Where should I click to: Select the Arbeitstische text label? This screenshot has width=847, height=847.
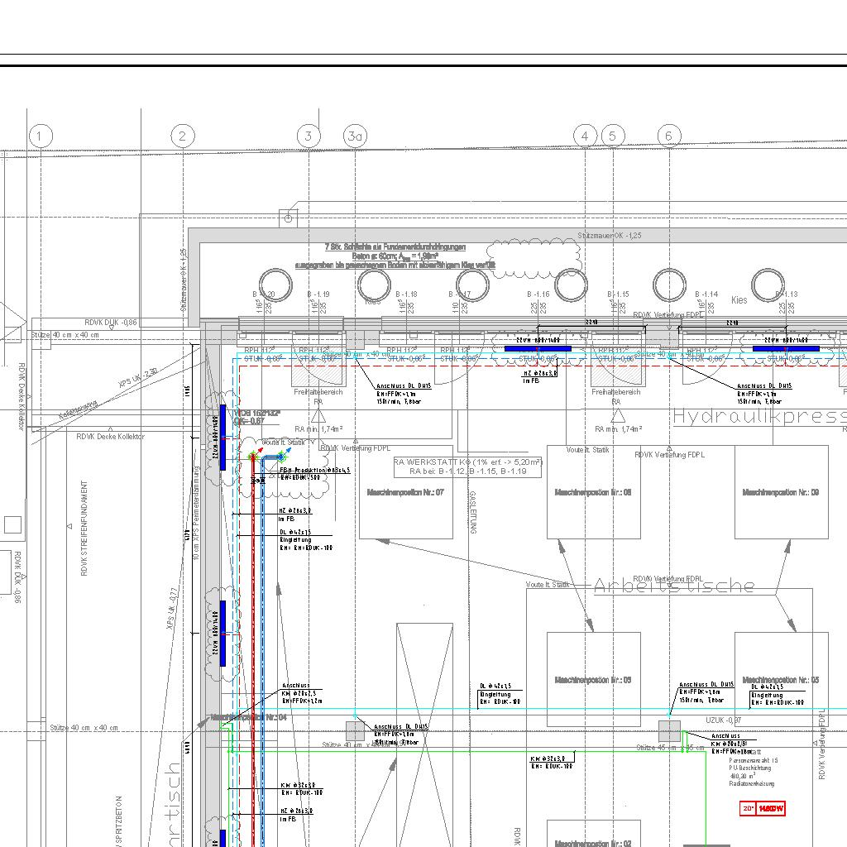[674, 586]
